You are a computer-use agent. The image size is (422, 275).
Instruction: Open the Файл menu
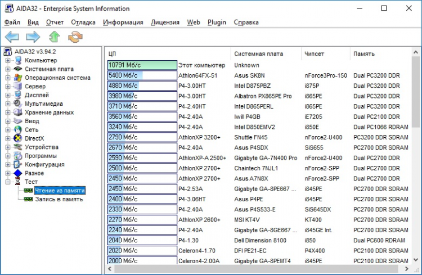click(x=12, y=22)
